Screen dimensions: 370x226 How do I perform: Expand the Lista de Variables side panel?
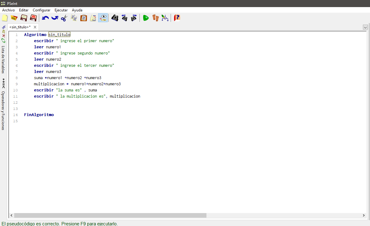(3, 59)
